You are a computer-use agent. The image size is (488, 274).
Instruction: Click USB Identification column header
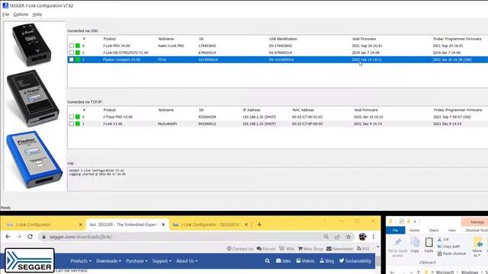(x=283, y=39)
